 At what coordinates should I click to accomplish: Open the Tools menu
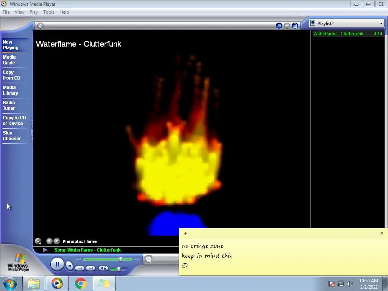coord(48,12)
